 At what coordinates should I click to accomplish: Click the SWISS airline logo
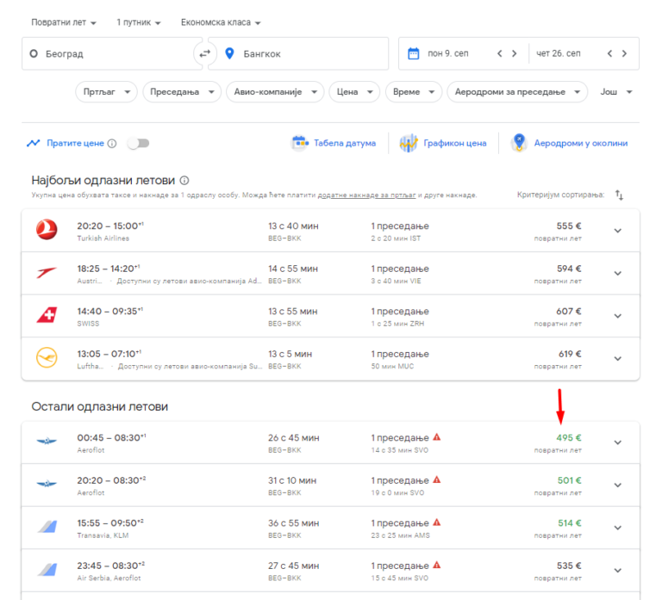click(x=47, y=316)
